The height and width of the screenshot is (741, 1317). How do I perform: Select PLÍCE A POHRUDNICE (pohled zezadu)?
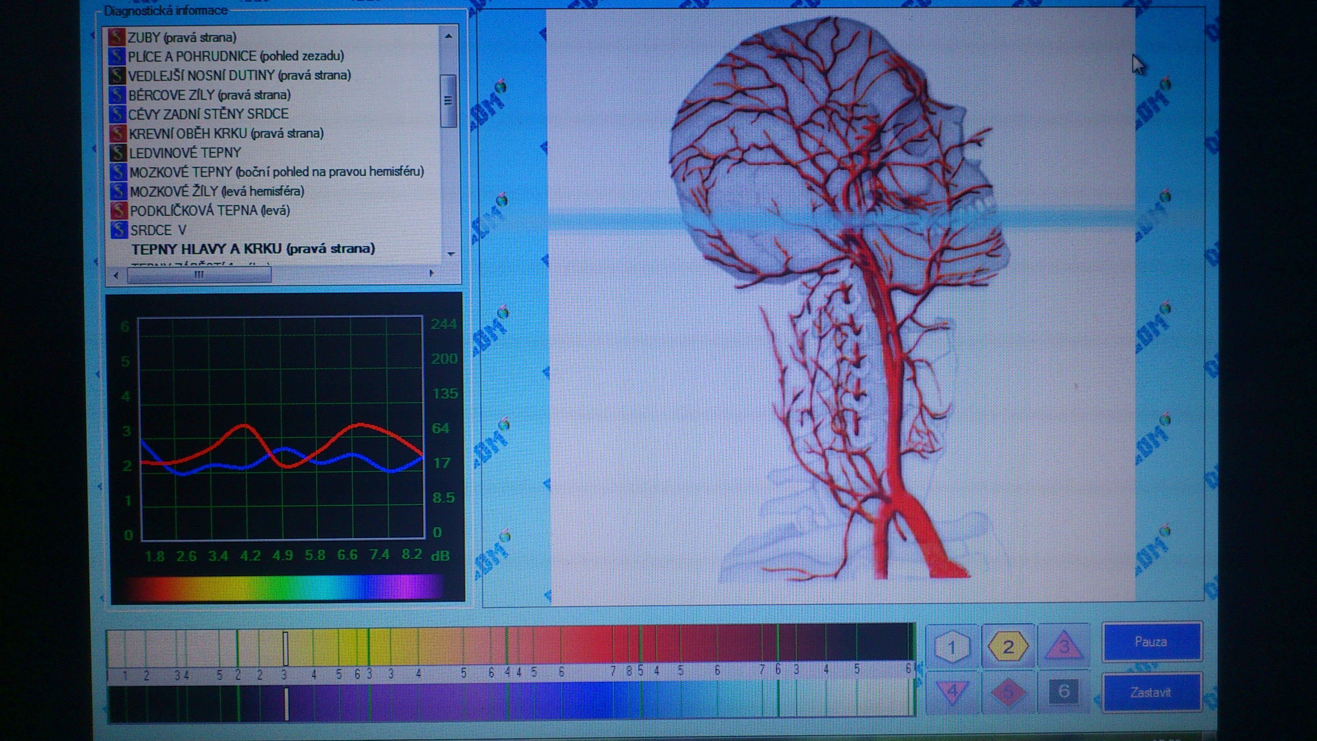(236, 56)
